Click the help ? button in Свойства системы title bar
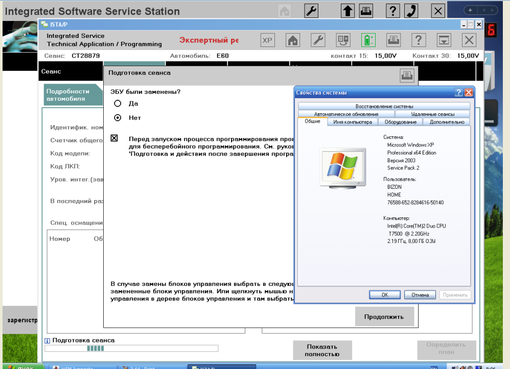510x369 pixels. coord(458,92)
